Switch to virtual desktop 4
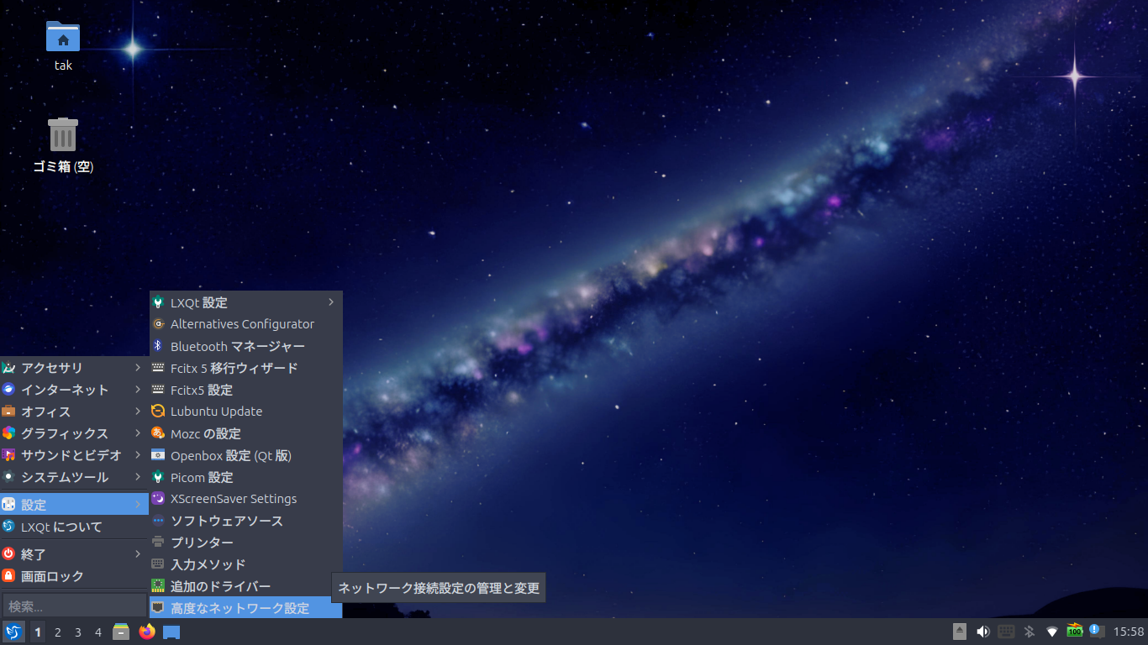1148x645 pixels. (x=98, y=632)
